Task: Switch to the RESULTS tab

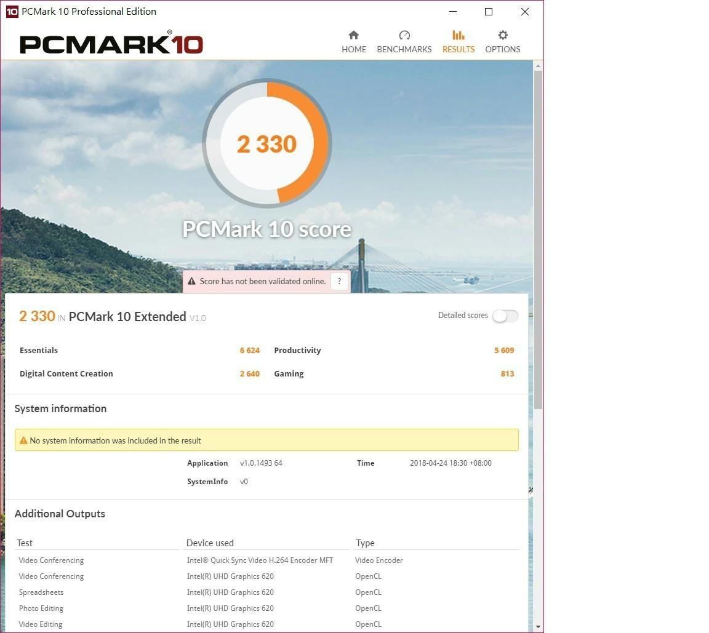Action: (x=458, y=41)
